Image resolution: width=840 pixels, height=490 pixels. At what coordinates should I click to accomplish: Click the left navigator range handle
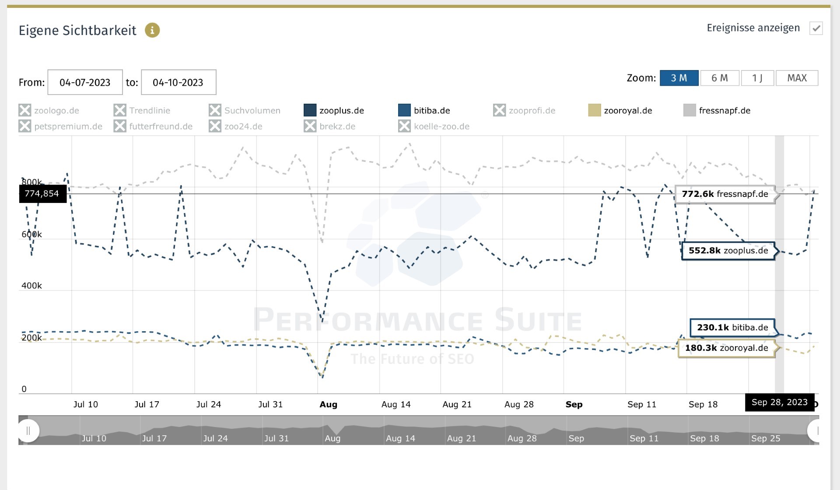(x=28, y=430)
